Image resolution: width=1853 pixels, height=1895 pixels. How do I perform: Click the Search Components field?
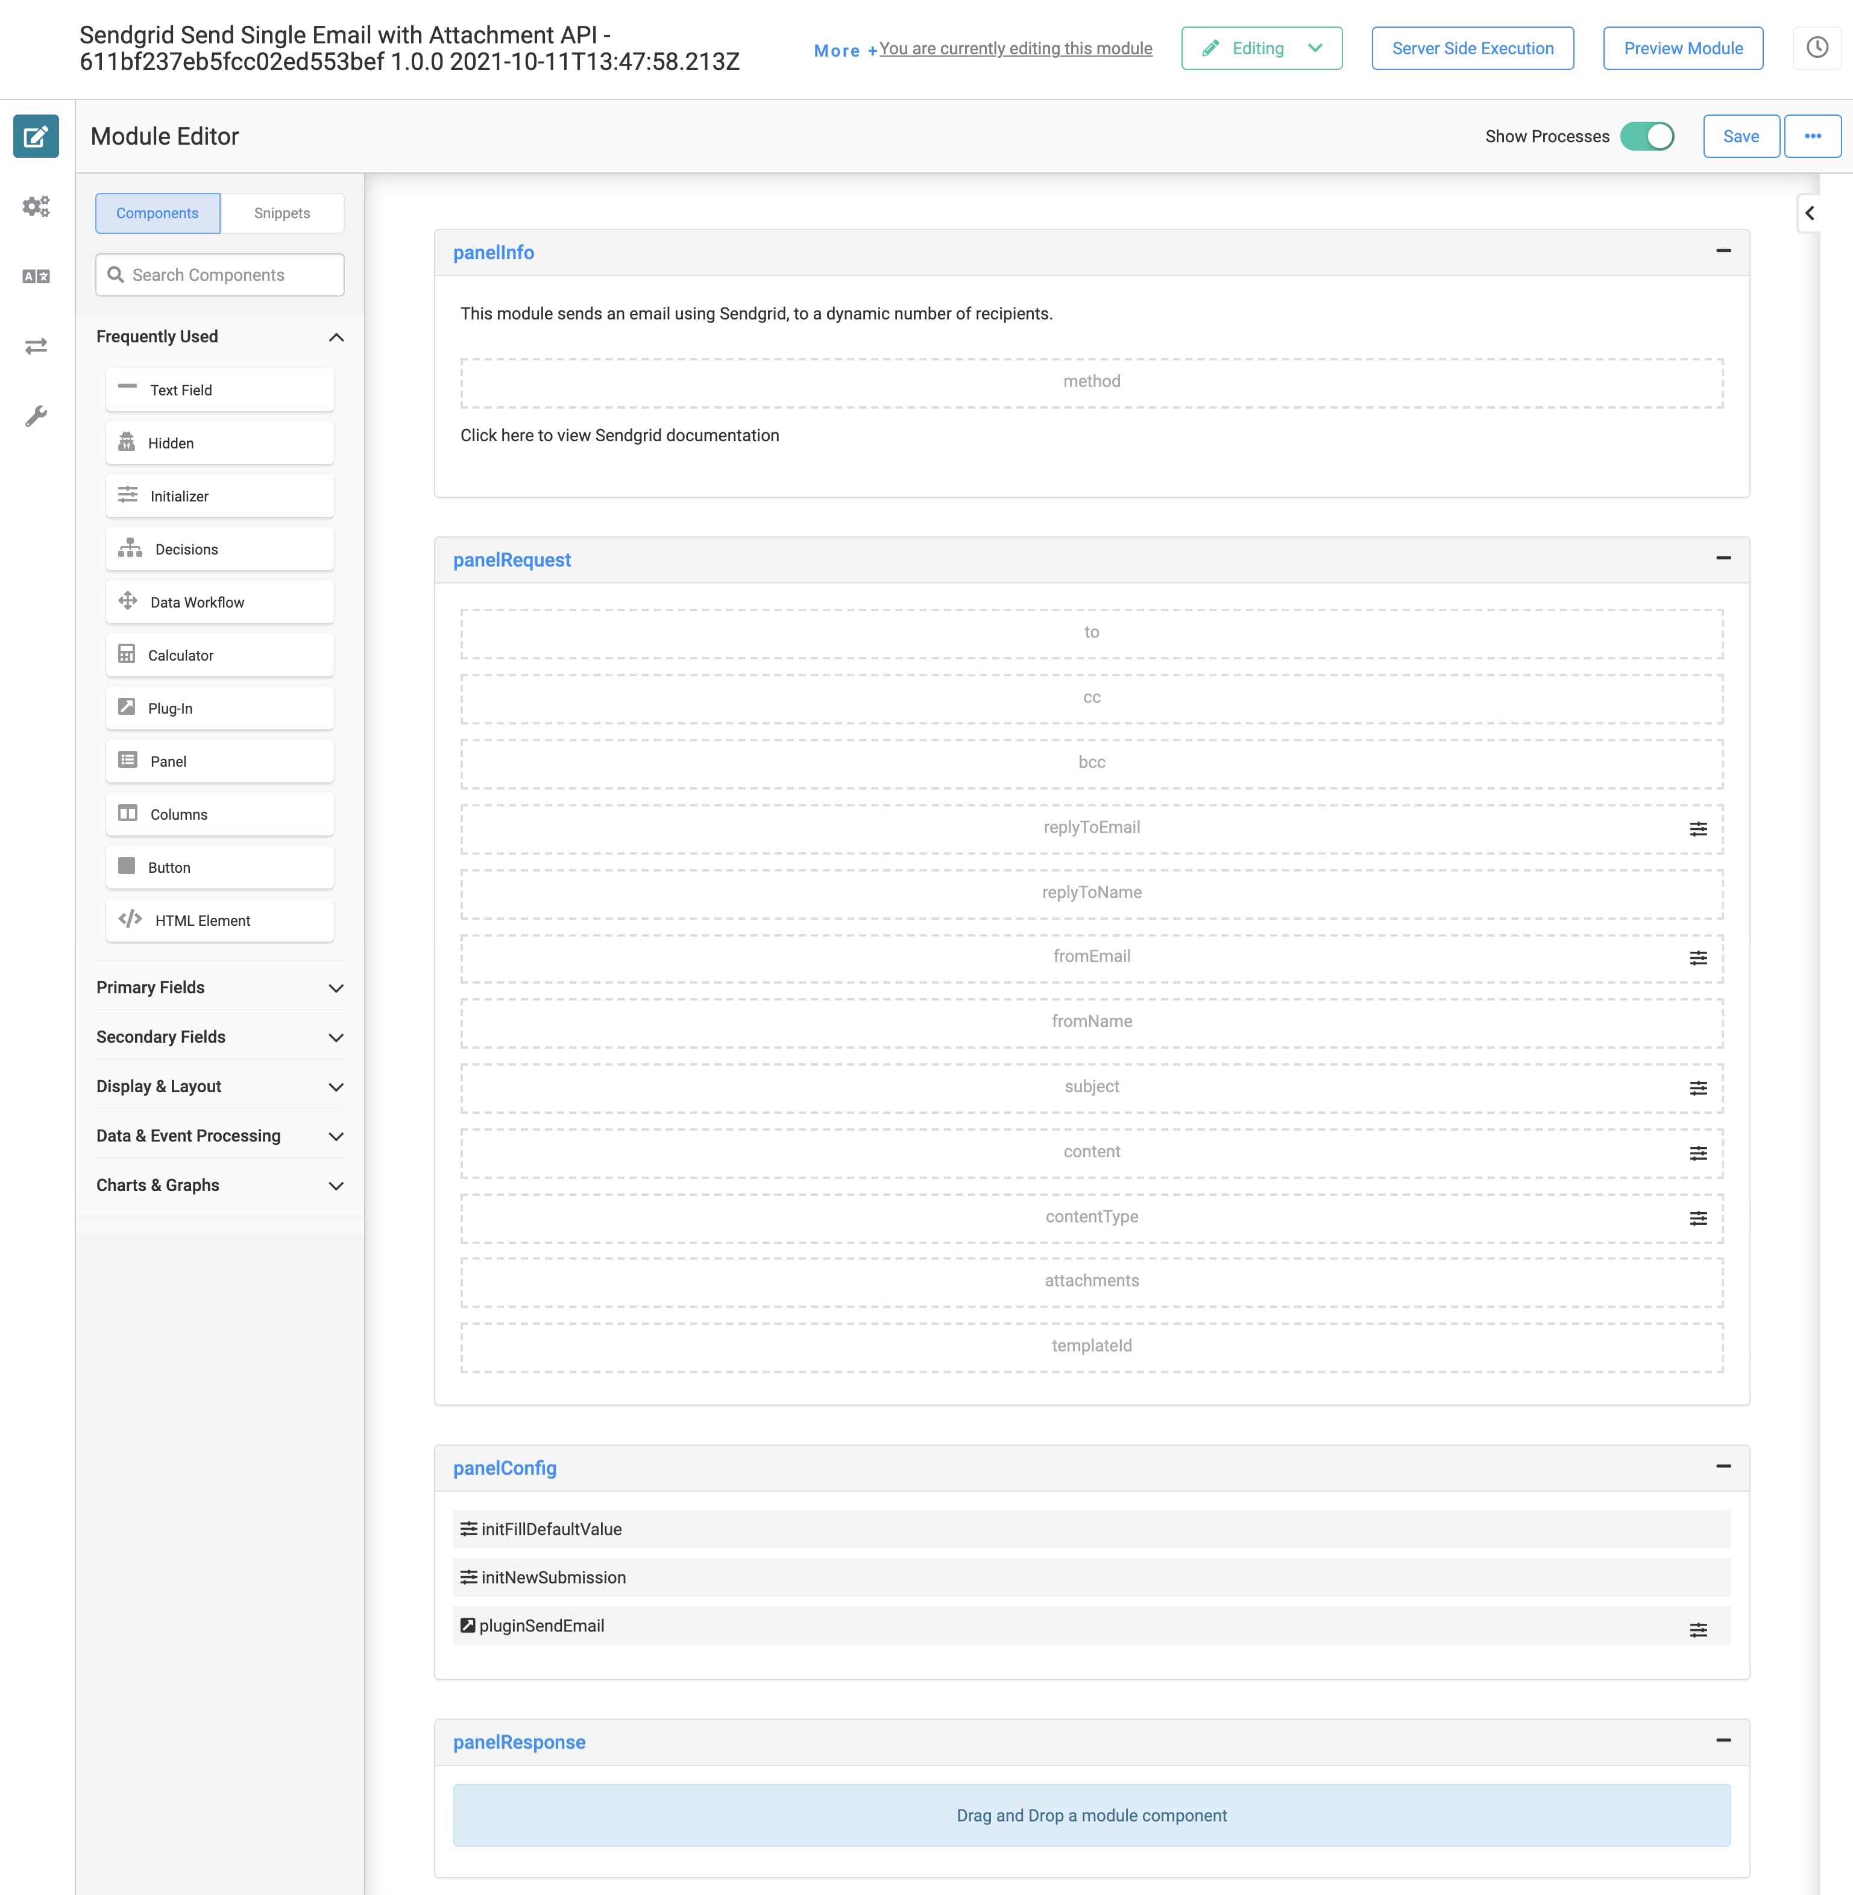pos(220,275)
